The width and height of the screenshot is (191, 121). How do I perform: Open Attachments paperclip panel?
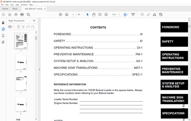click(3, 42)
